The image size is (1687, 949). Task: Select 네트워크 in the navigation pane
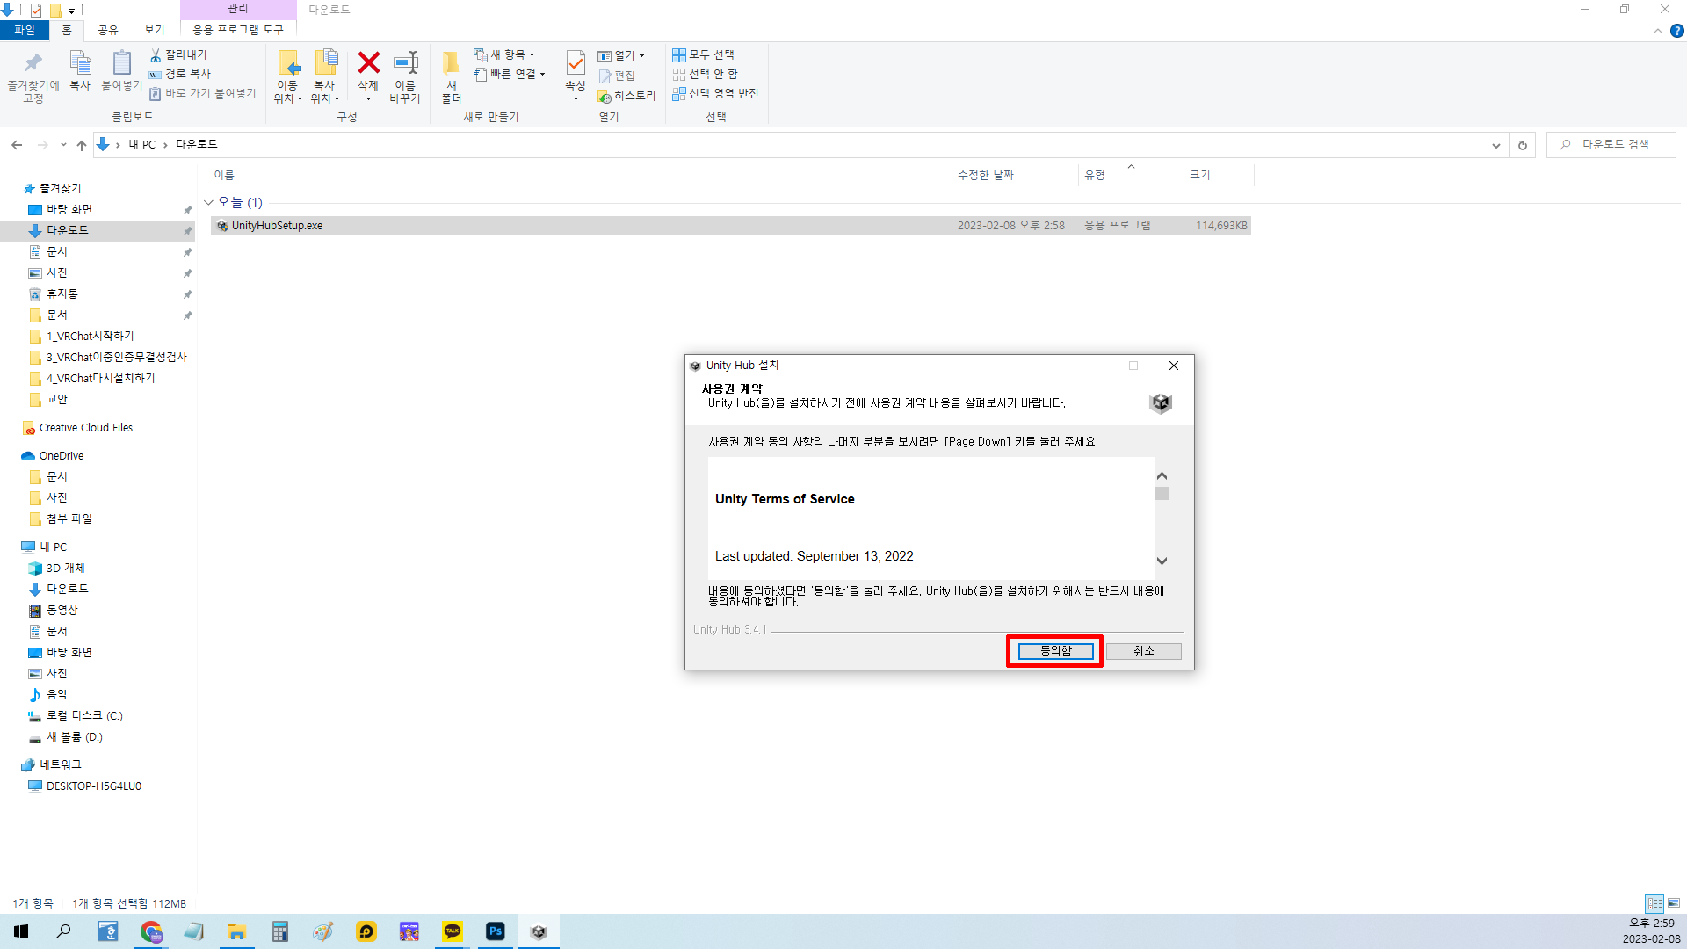coord(61,764)
